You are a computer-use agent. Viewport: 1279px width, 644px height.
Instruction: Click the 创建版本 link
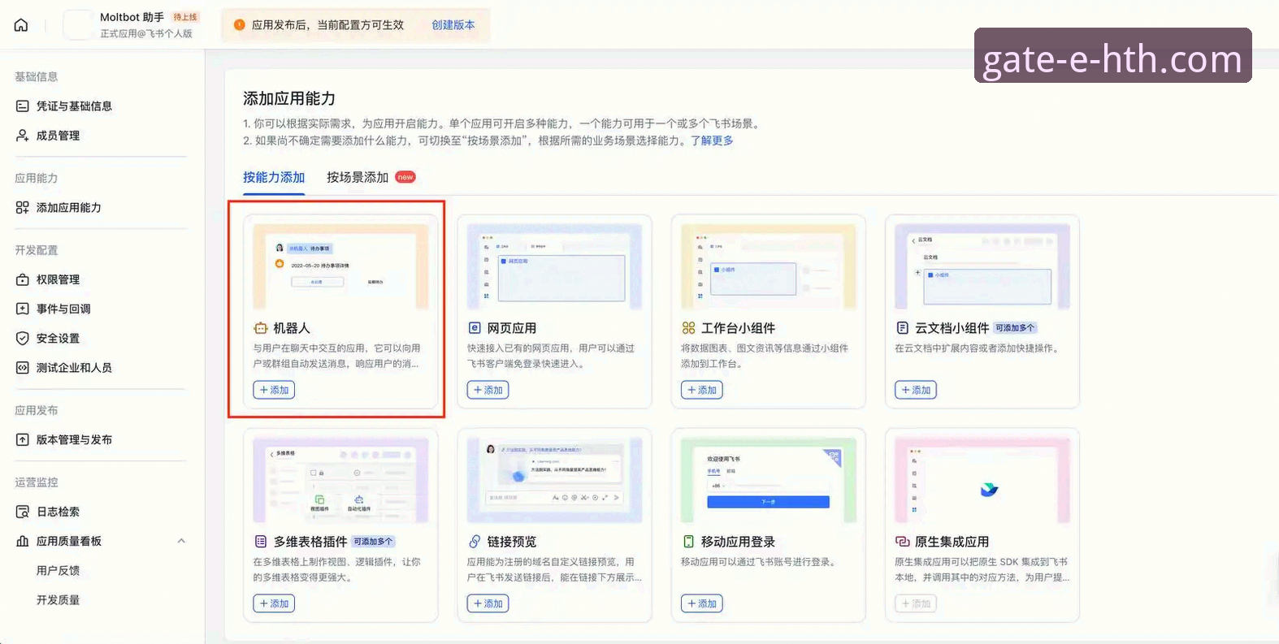(x=453, y=25)
